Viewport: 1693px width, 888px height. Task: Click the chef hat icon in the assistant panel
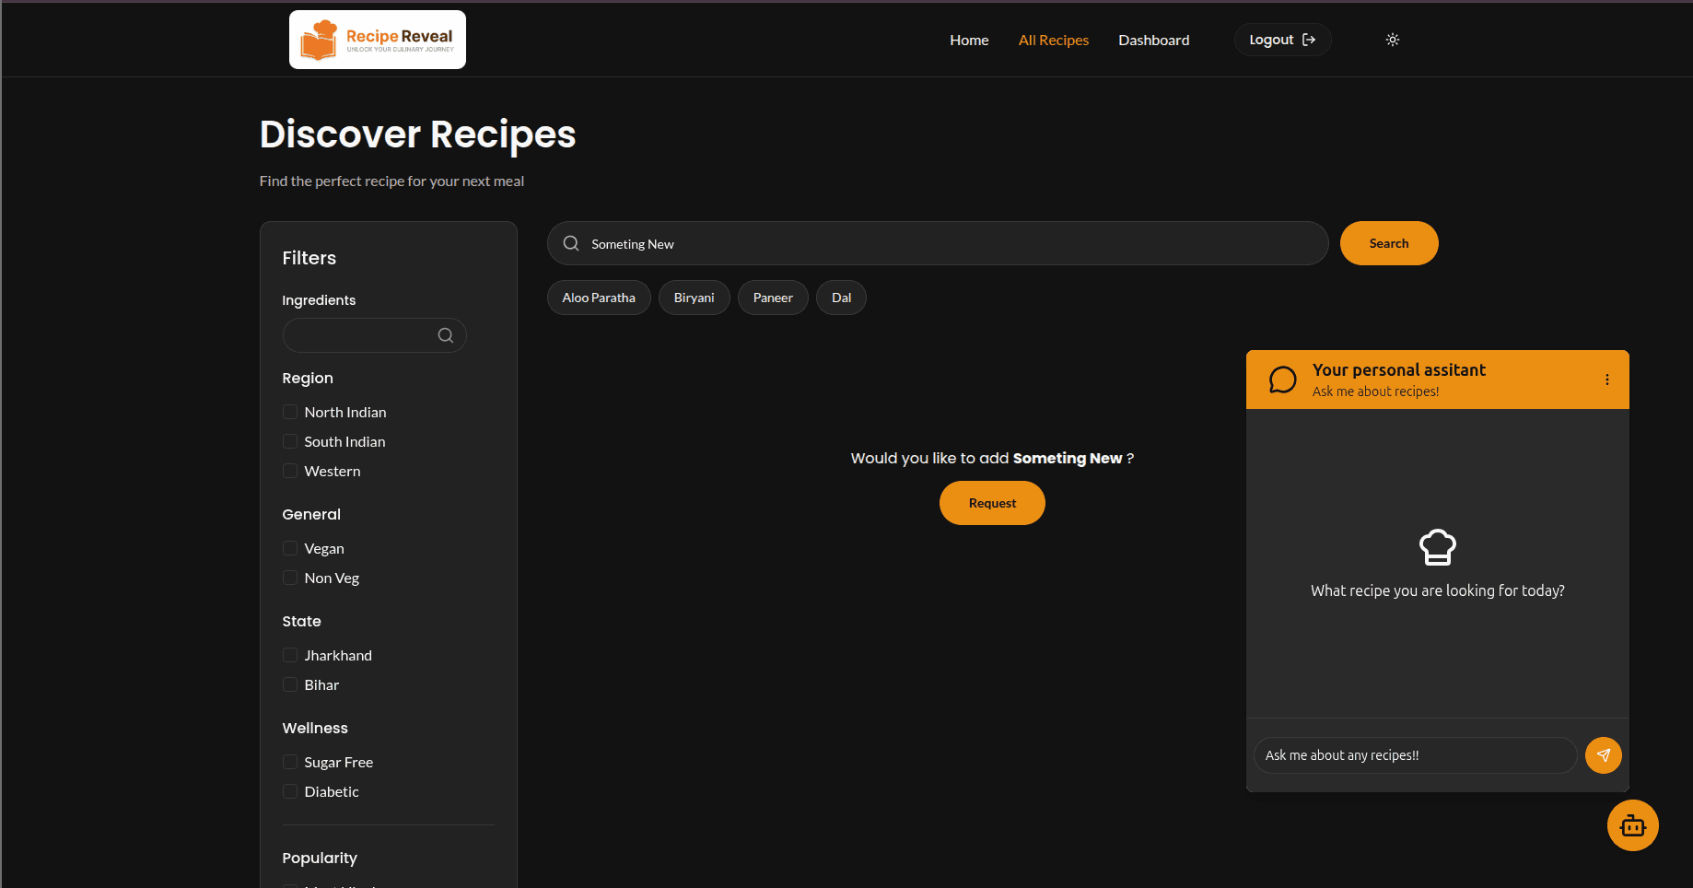[x=1437, y=545]
